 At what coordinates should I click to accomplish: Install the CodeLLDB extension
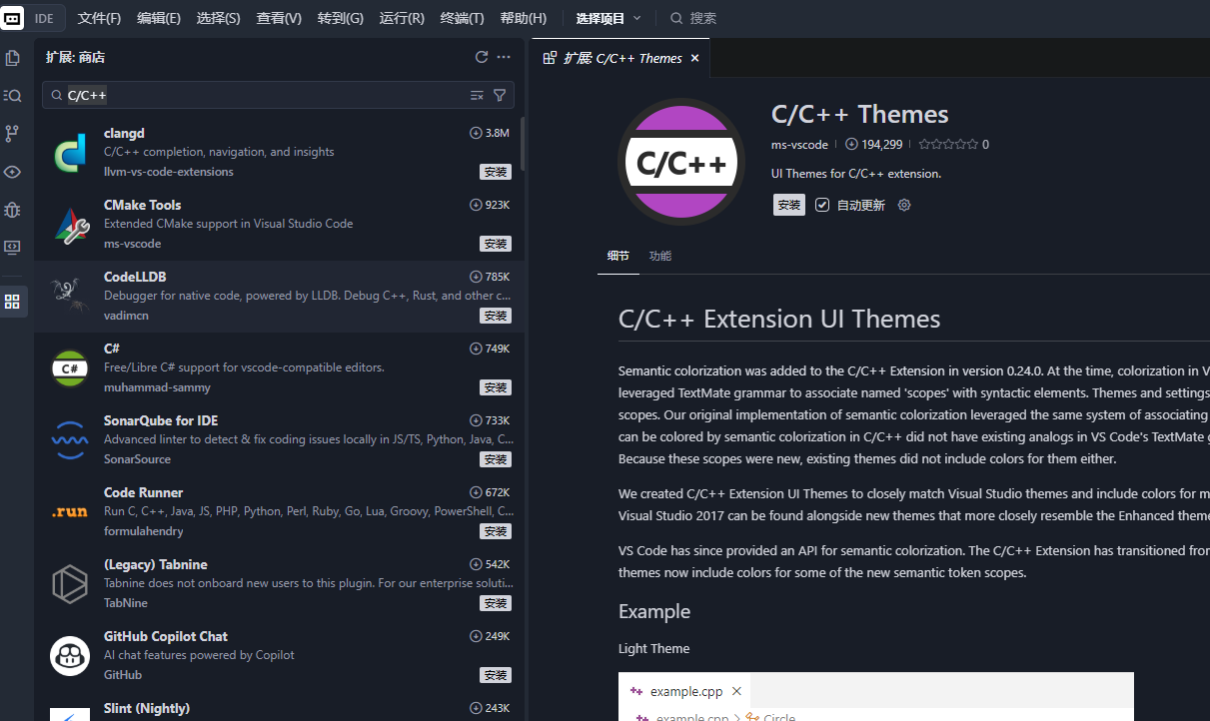coord(496,316)
